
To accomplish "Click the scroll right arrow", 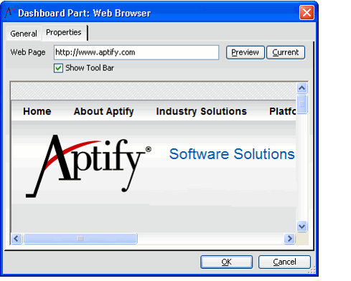I will (x=289, y=239).
